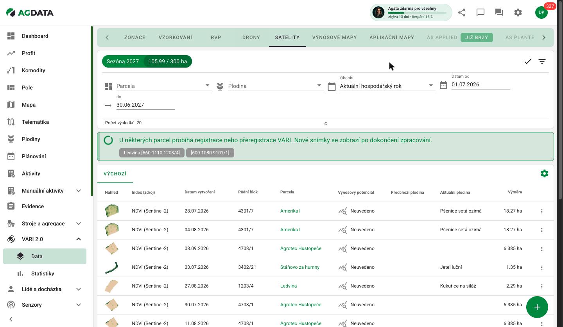Viewport: 563px width, 327px height.
Task: Switch to the Drony tab
Action: pyautogui.click(x=251, y=38)
